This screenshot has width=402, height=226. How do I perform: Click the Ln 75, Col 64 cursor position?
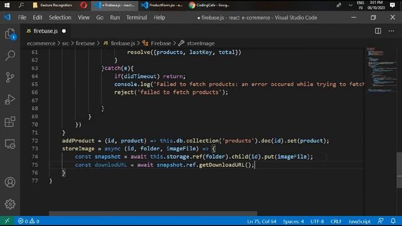tap(261, 221)
